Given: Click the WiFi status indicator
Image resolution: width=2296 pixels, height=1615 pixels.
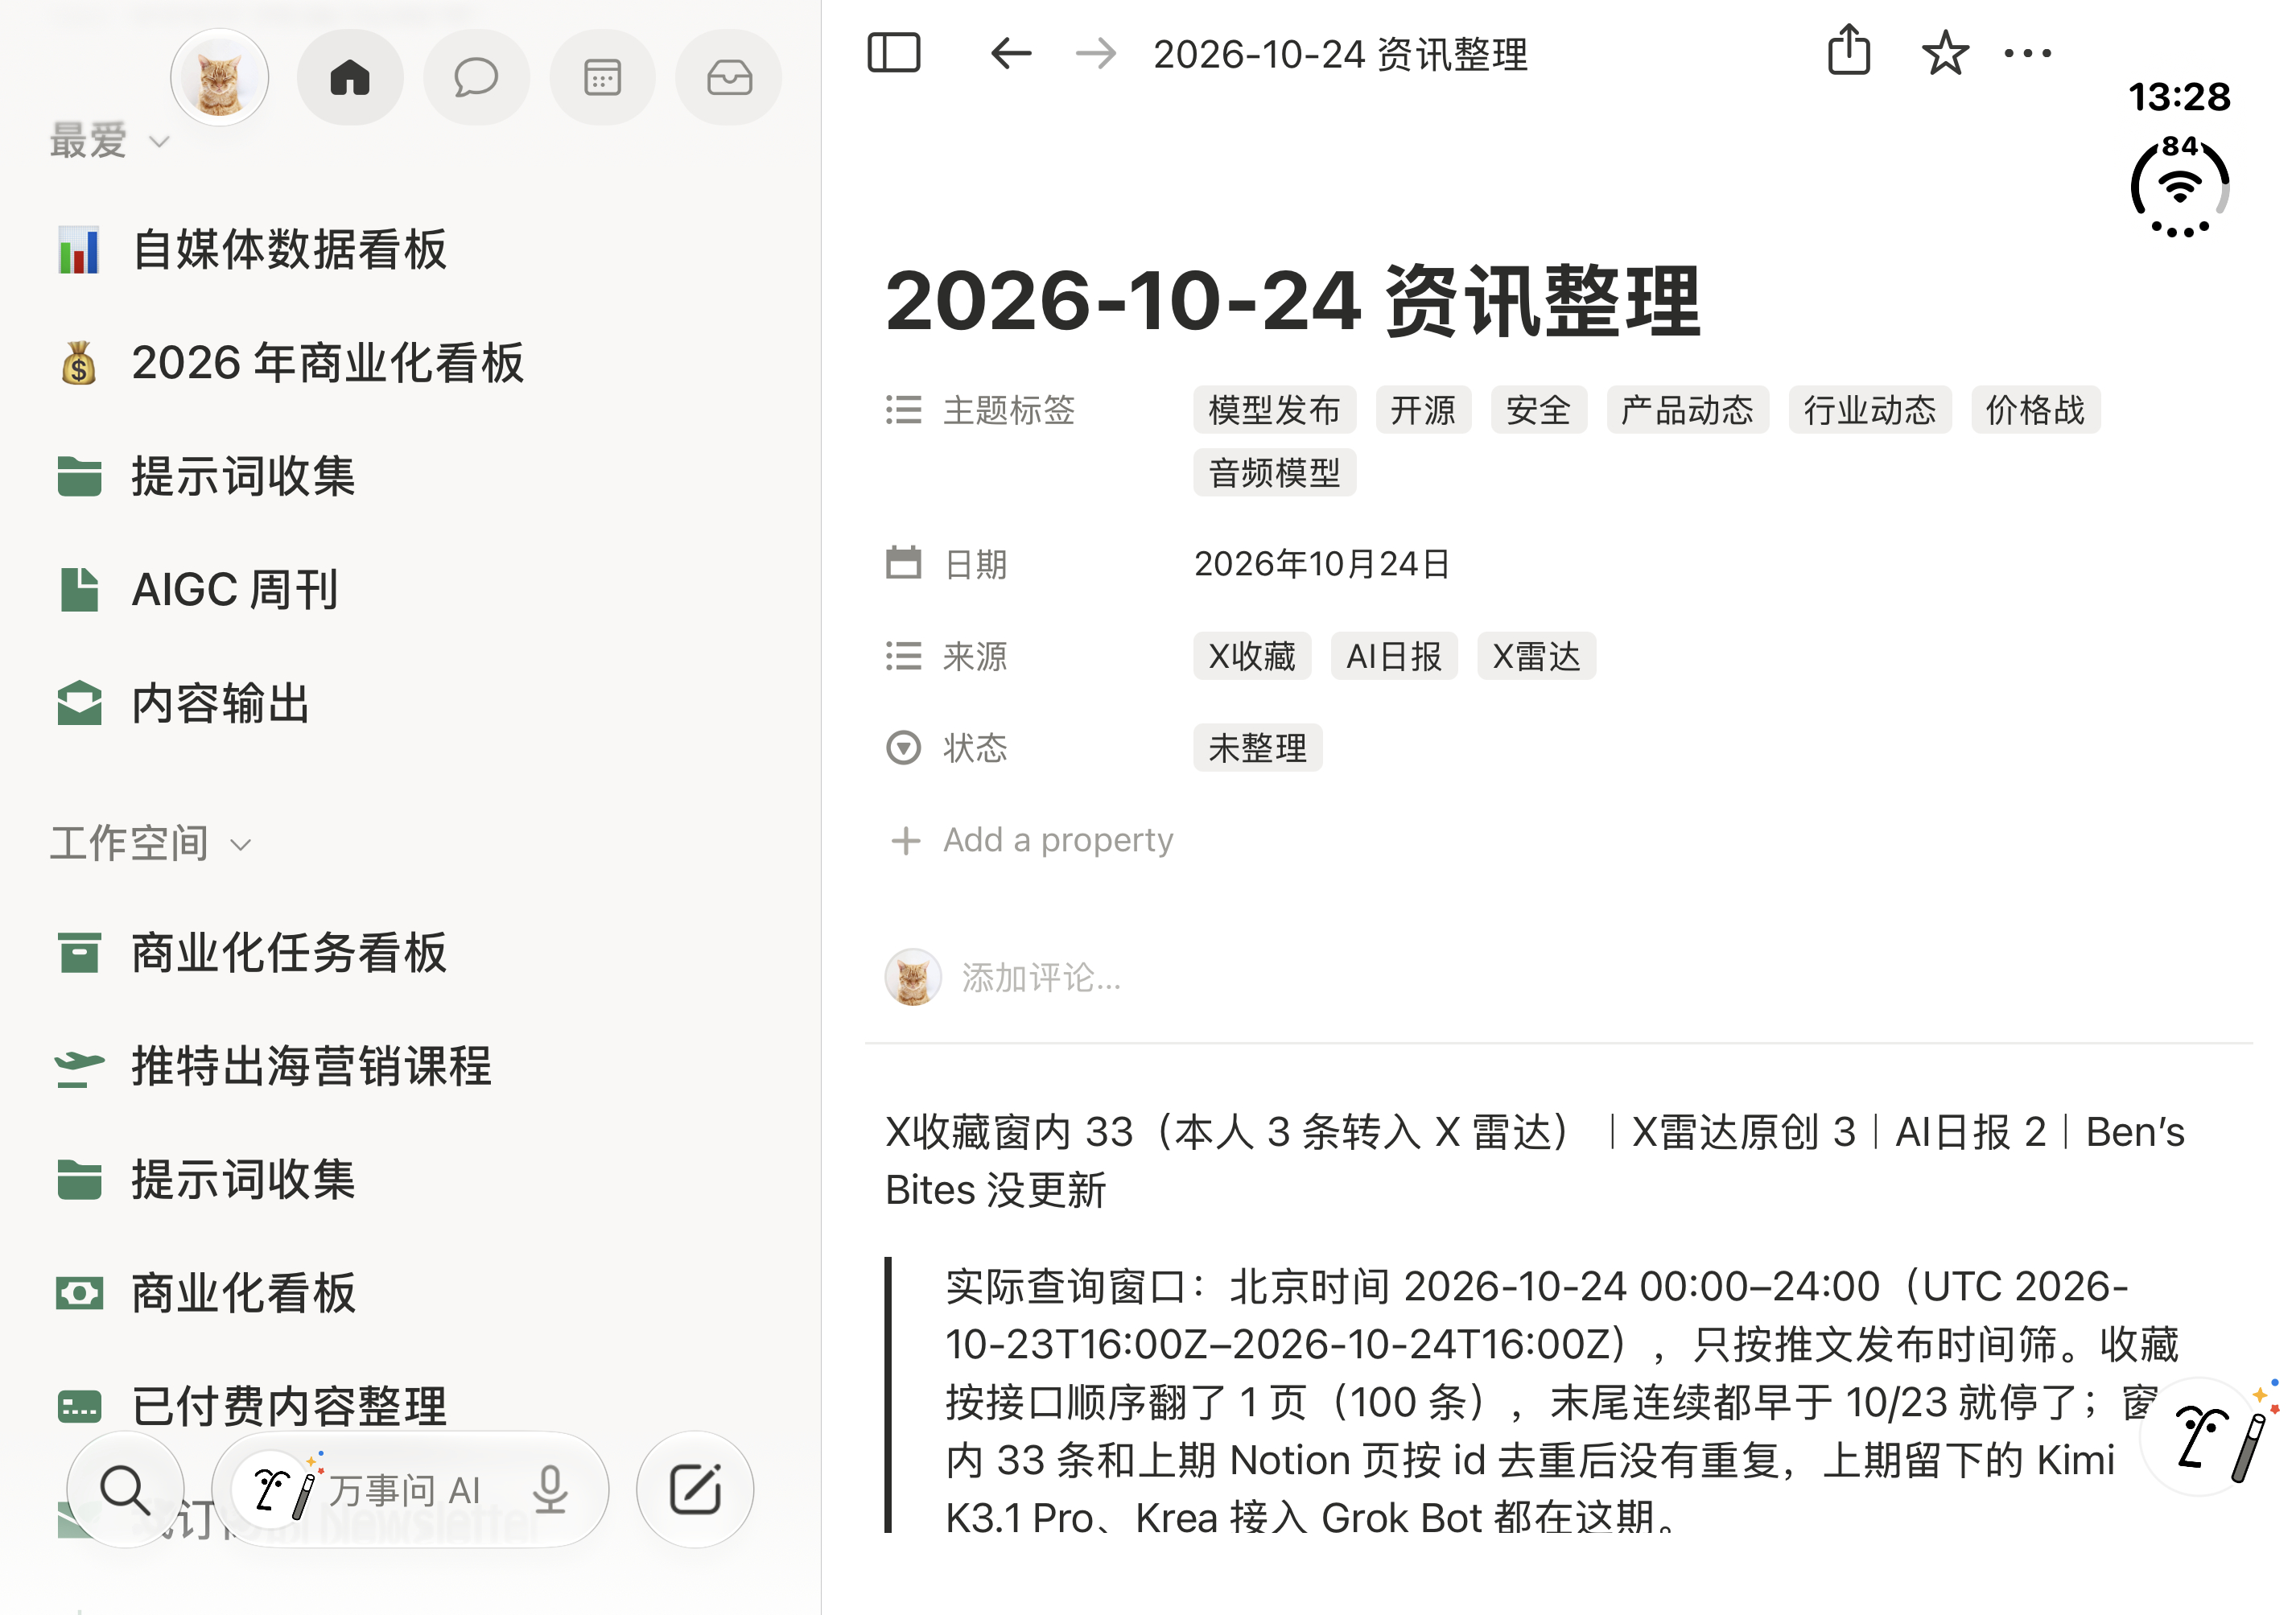Looking at the screenshot, I should pyautogui.click(x=2180, y=187).
